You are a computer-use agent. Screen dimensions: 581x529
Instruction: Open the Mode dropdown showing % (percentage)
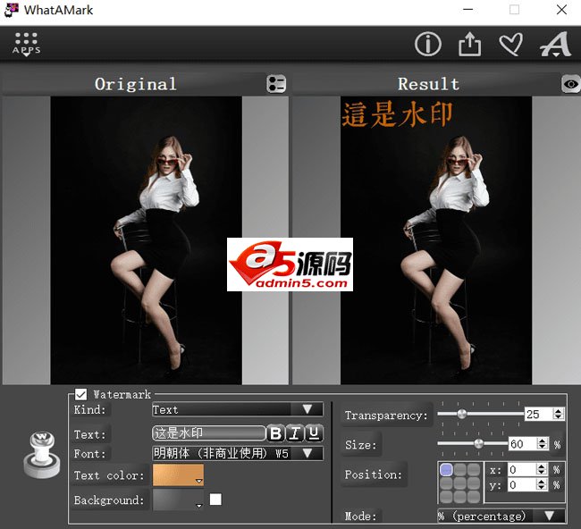tap(501, 516)
